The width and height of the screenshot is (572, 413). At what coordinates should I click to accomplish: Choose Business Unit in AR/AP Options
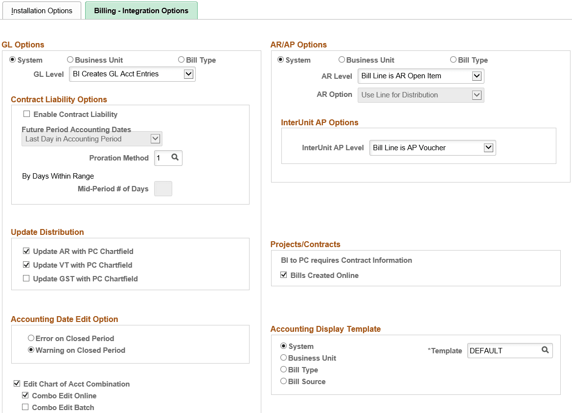click(x=342, y=59)
